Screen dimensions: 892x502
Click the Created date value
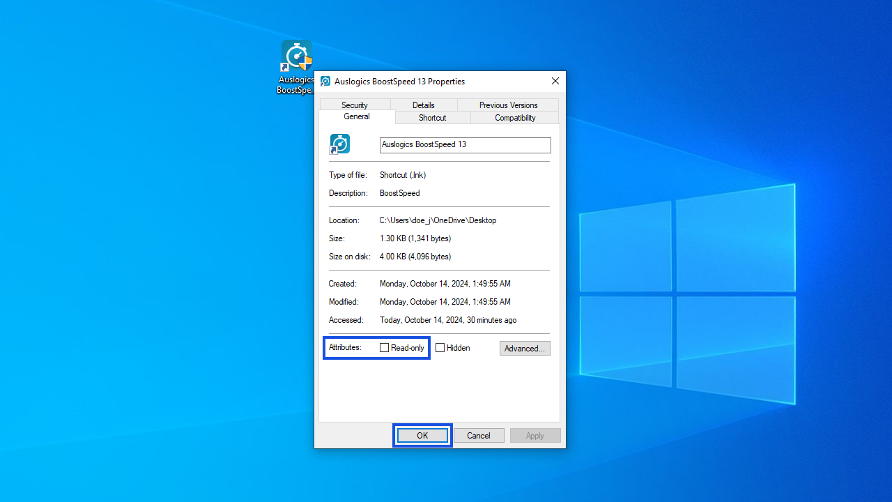(x=445, y=284)
